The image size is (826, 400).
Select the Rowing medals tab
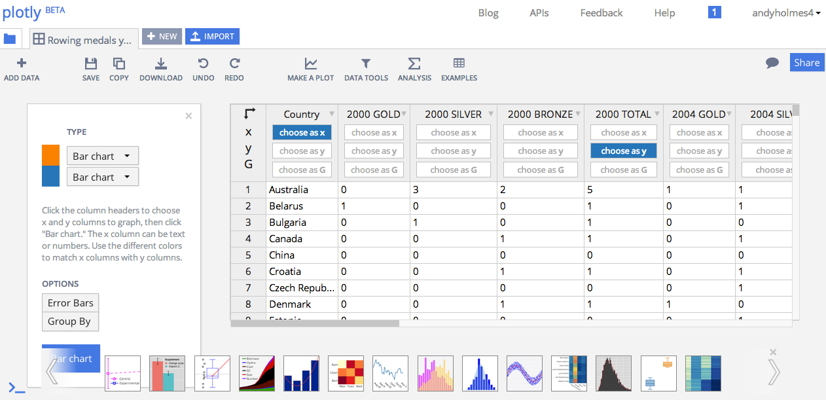click(83, 39)
